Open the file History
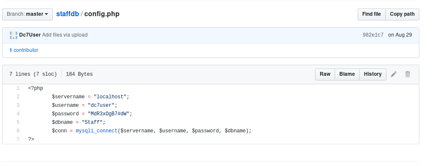This screenshot has width=447, height=166. [372, 74]
